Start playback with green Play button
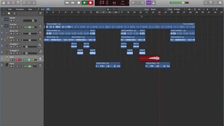224x126 pixels. [84, 3]
